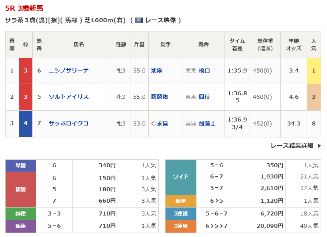The image size is (327, 237).
Task: Select the 単勝 payout label
Action: pos(21,165)
